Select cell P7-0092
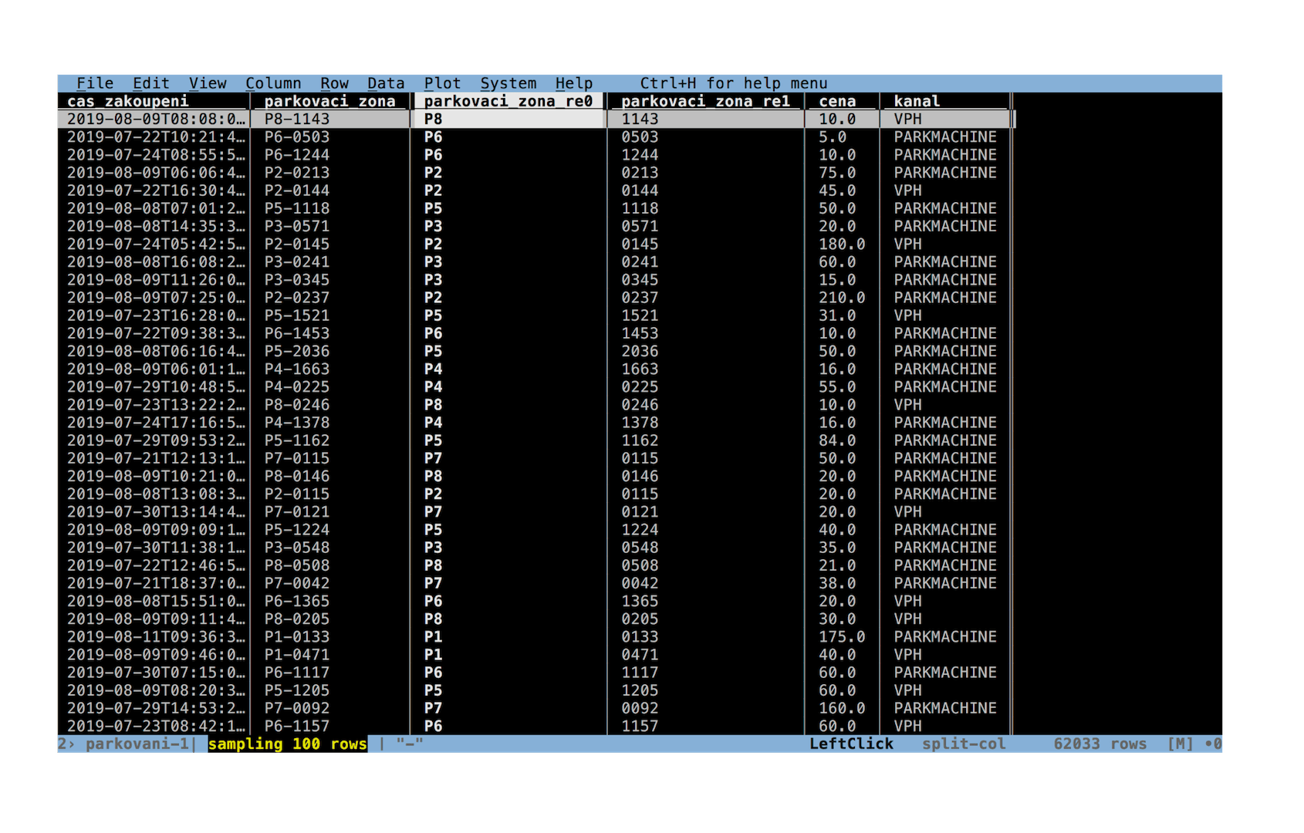Image resolution: width=1304 pixels, height=833 pixels. click(297, 708)
